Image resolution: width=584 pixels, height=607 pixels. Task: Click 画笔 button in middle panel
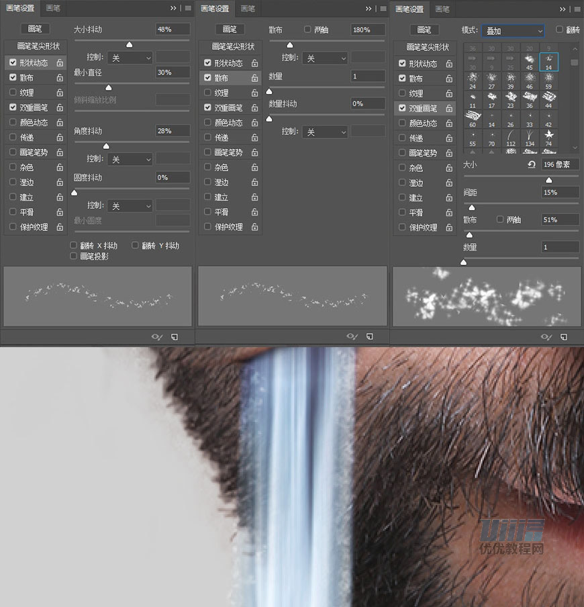click(x=230, y=29)
